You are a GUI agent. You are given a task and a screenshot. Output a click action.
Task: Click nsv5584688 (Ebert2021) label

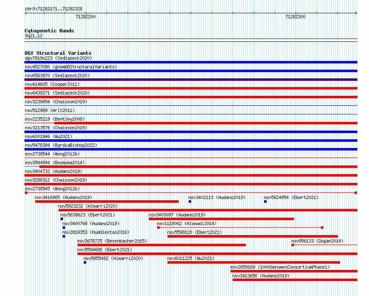104,250
